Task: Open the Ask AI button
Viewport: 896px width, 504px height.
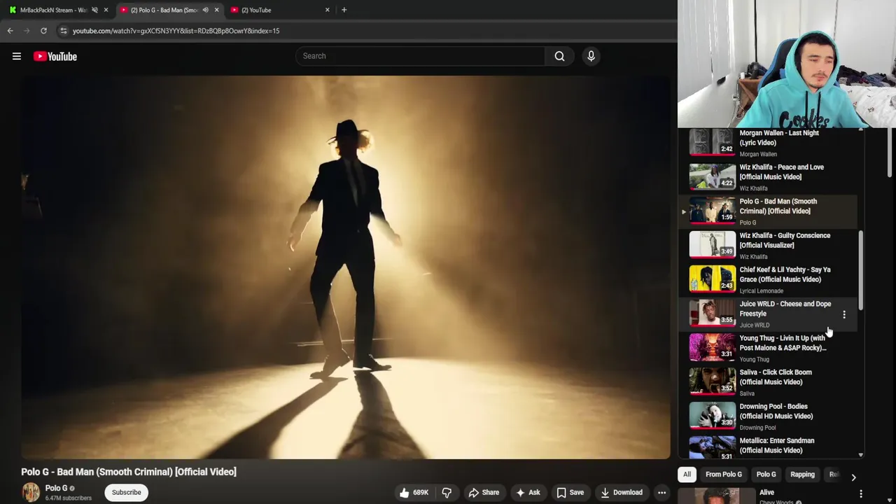Action: [x=528, y=492]
